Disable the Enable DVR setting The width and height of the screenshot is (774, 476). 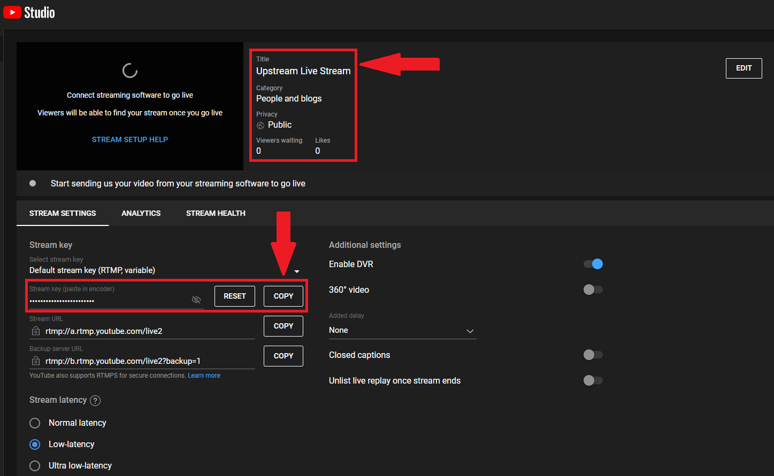point(593,263)
